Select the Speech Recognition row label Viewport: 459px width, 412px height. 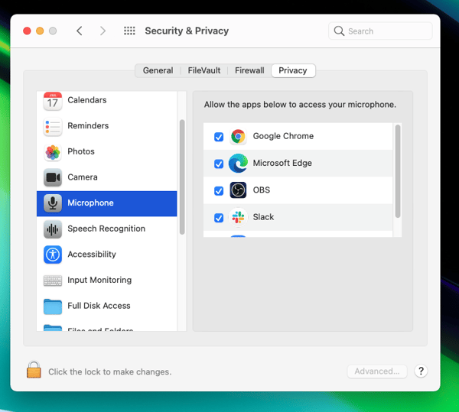106,229
